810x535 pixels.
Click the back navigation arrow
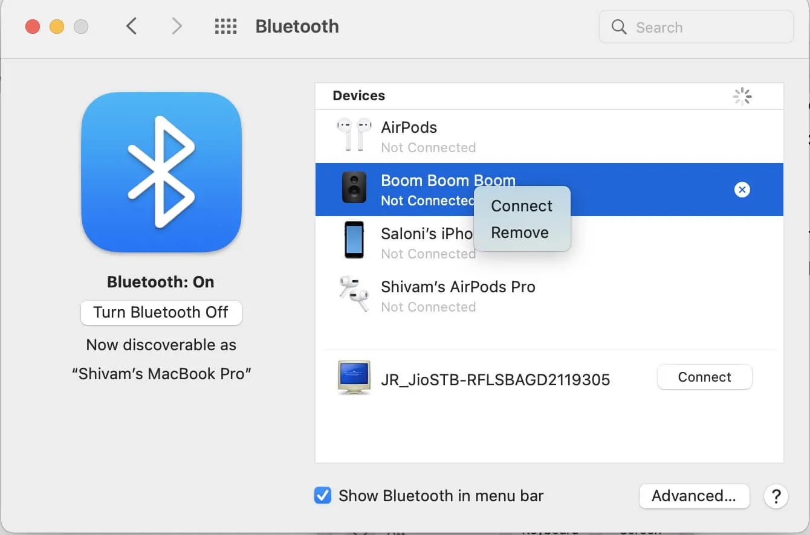pos(131,26)
